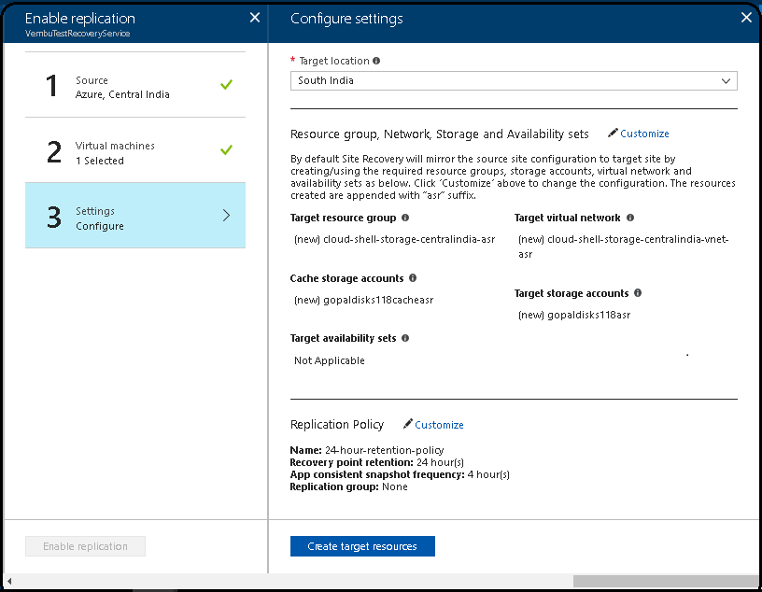Click the Cache storage accounts label
The image size is (762, 592).
coord(347,278)
